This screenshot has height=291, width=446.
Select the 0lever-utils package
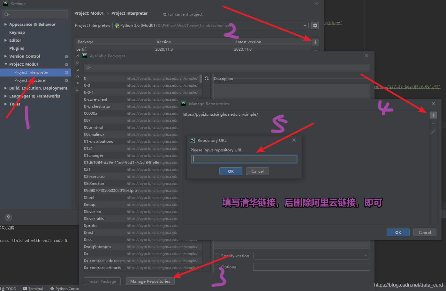pos(94,219)
